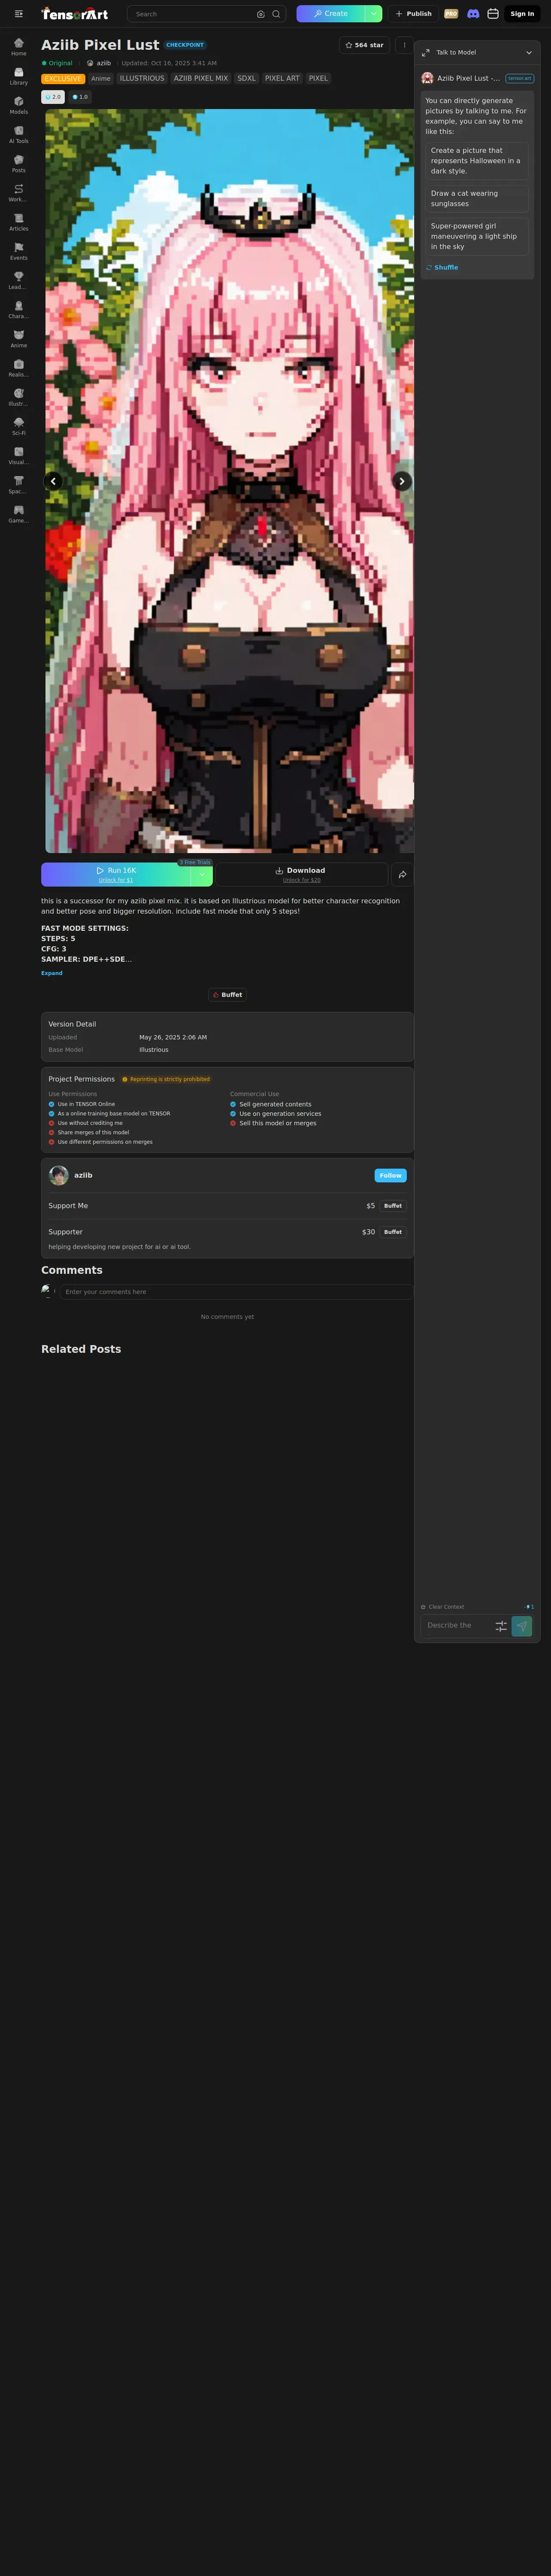Focus the Describe the image chat input

[456, 1625]
